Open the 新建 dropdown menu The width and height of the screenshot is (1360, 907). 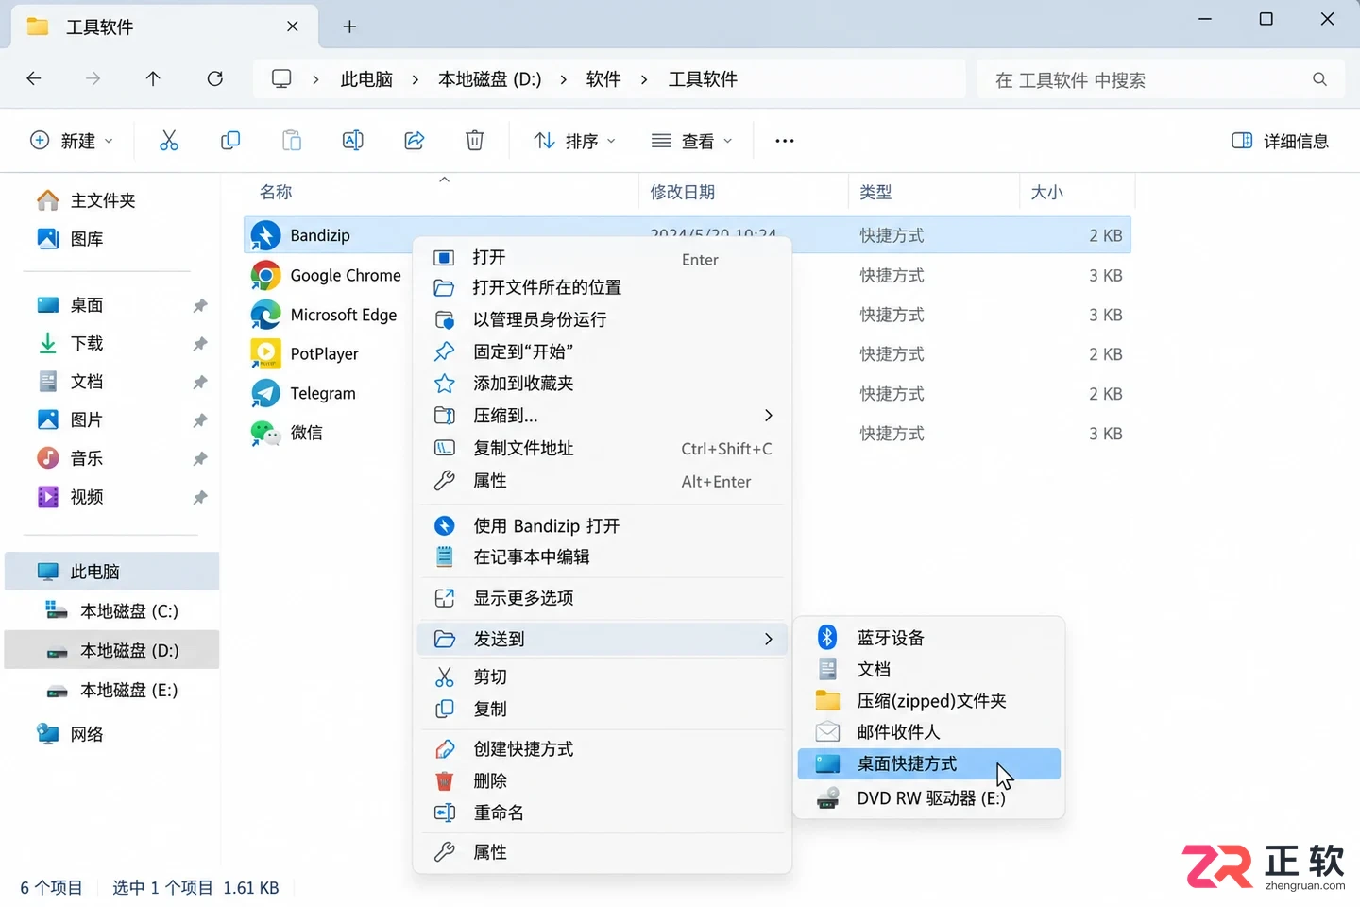[x=72, y=141]
